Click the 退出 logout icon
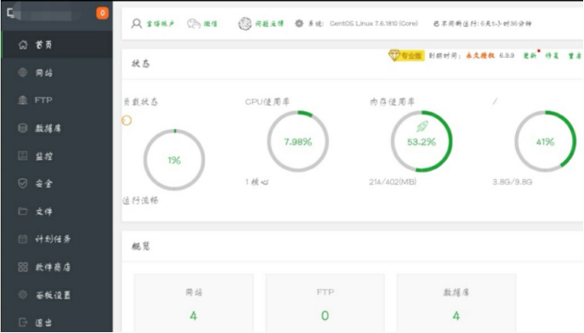 point(23,322)
